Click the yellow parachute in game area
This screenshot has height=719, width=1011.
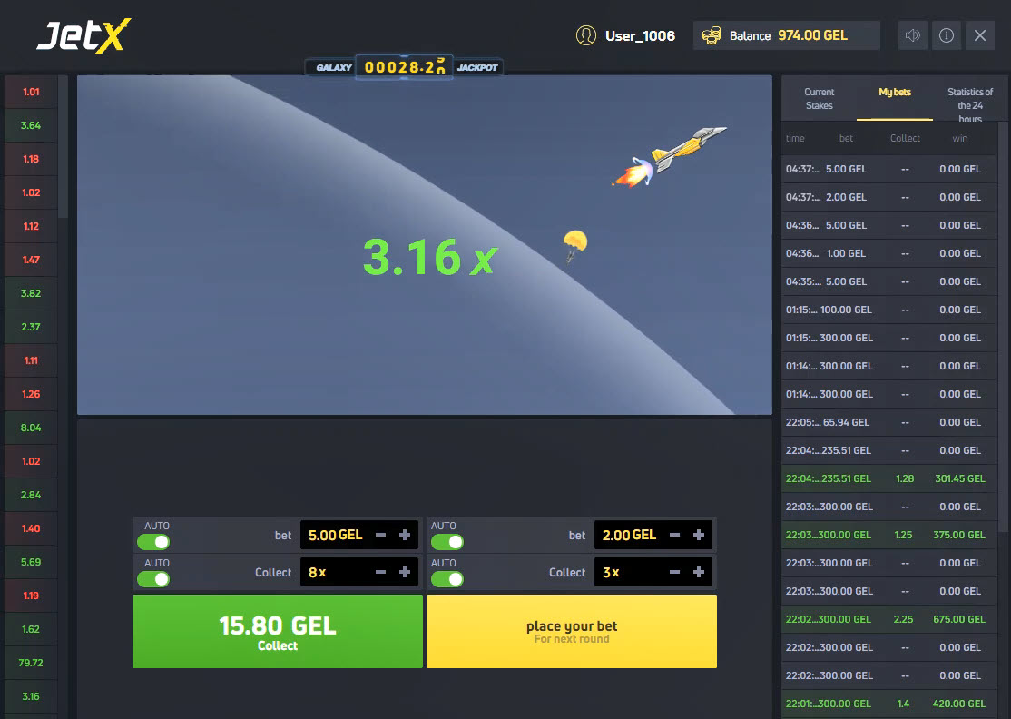point(574,243)
